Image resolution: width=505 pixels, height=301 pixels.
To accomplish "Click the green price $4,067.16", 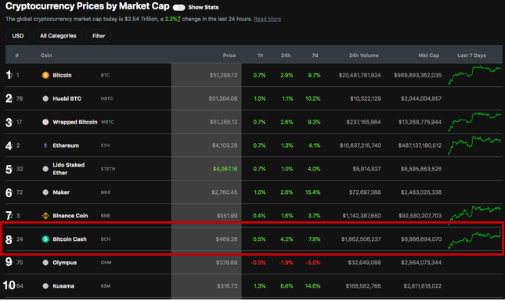I will (x=225, y=169).
